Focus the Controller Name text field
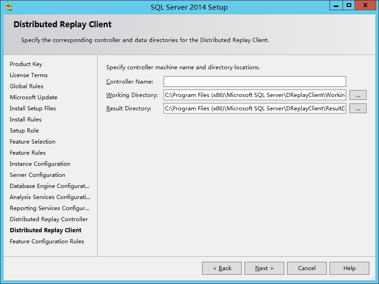 (x=255, y=82)
